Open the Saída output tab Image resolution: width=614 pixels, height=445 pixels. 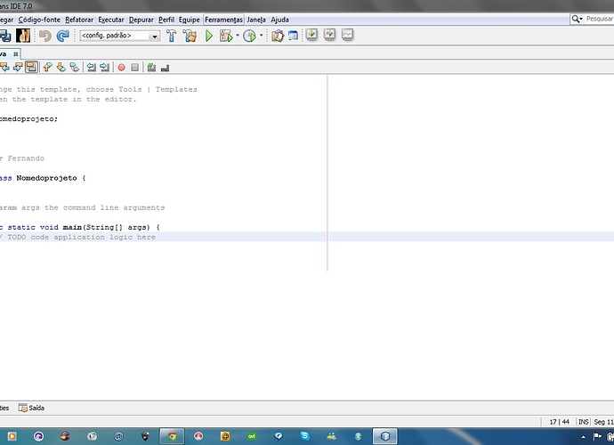point(31,408)
